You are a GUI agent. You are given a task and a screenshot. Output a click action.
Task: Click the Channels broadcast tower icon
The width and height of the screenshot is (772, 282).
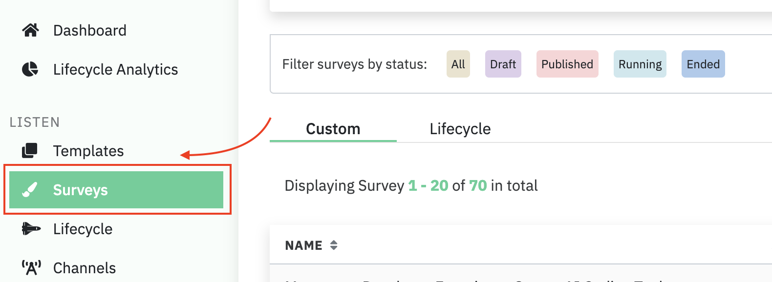pos(31,268)
